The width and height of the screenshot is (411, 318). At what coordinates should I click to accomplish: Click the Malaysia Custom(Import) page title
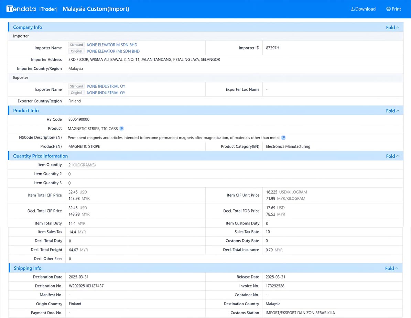coord(96,9)
